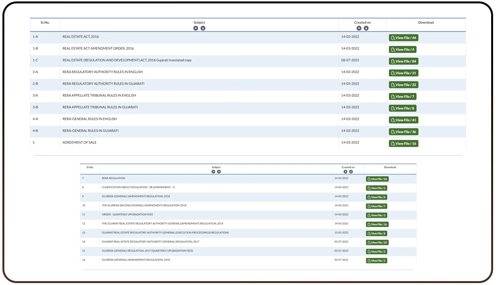Sort Subject ascending in the lower table

pyautogui.click(x=213, y=171)
